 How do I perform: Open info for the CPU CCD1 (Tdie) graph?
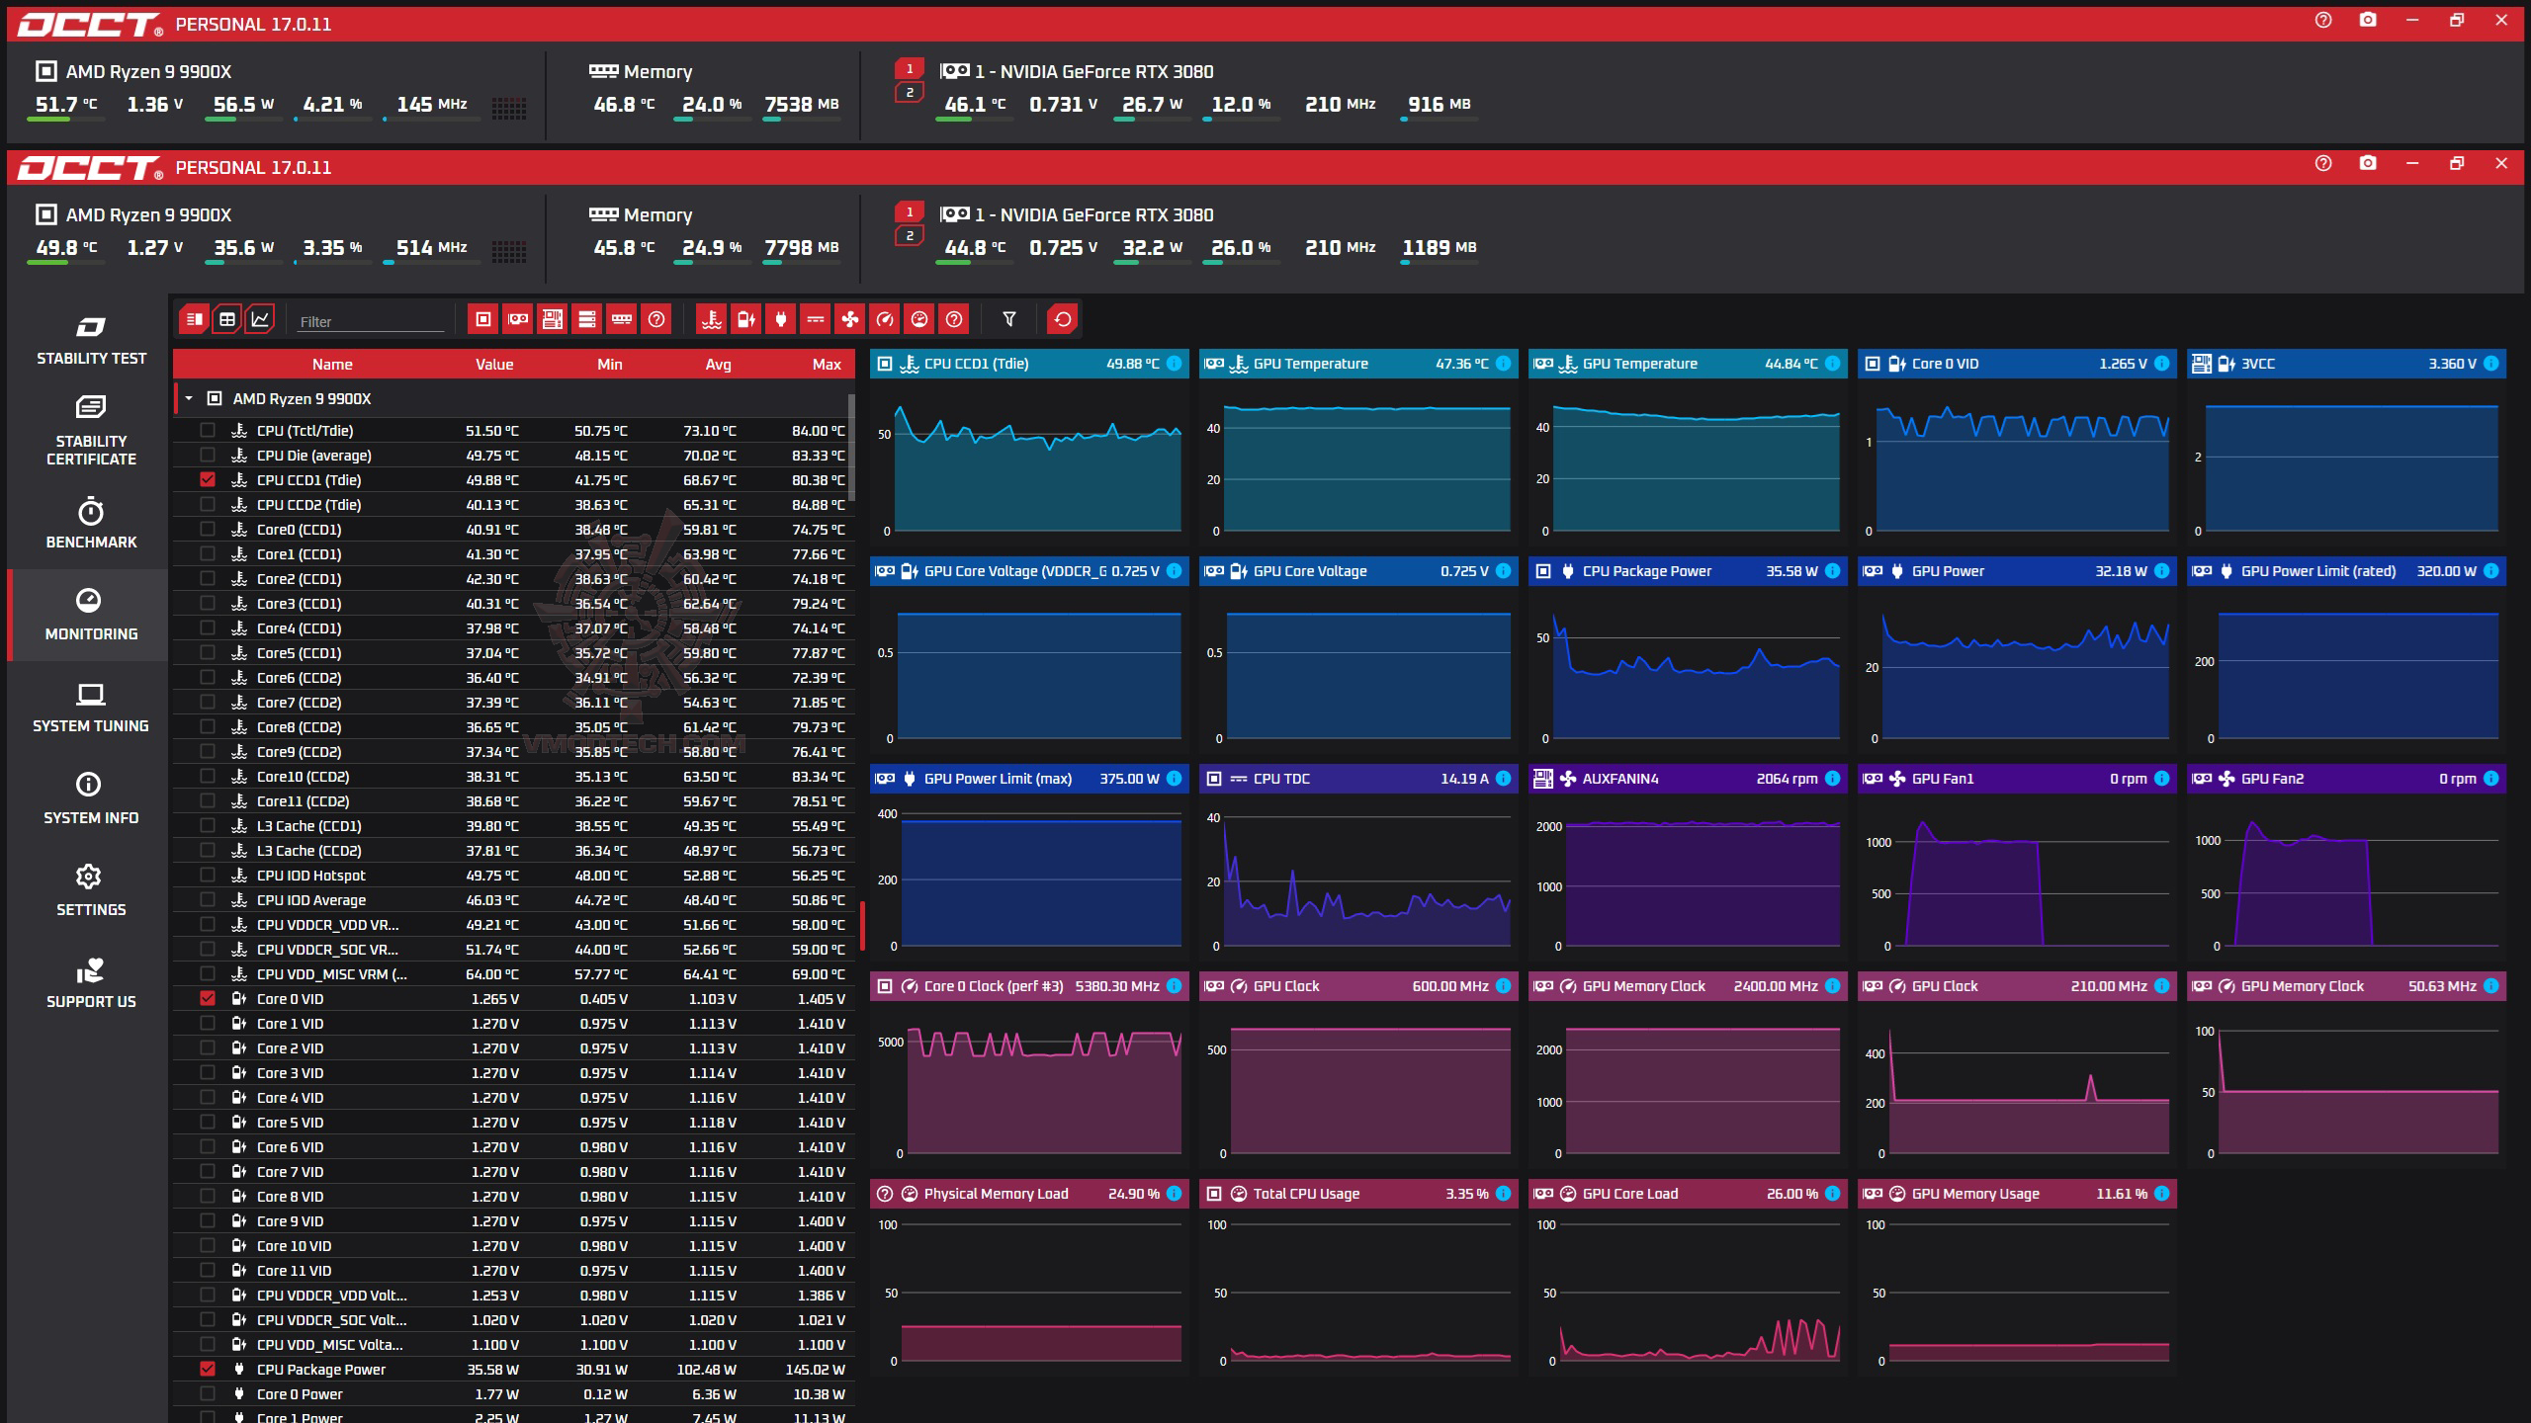1174,364
